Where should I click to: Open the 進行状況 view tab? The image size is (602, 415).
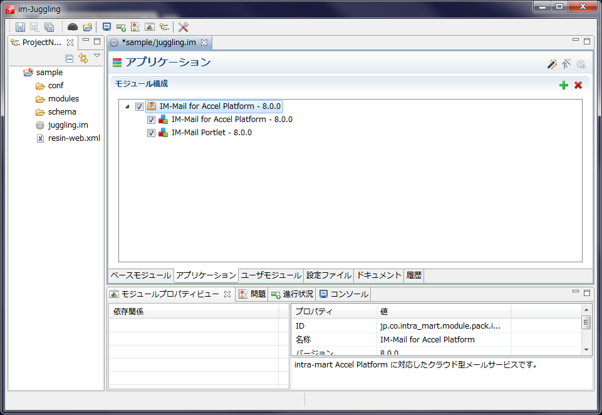(x=292, y=294)
